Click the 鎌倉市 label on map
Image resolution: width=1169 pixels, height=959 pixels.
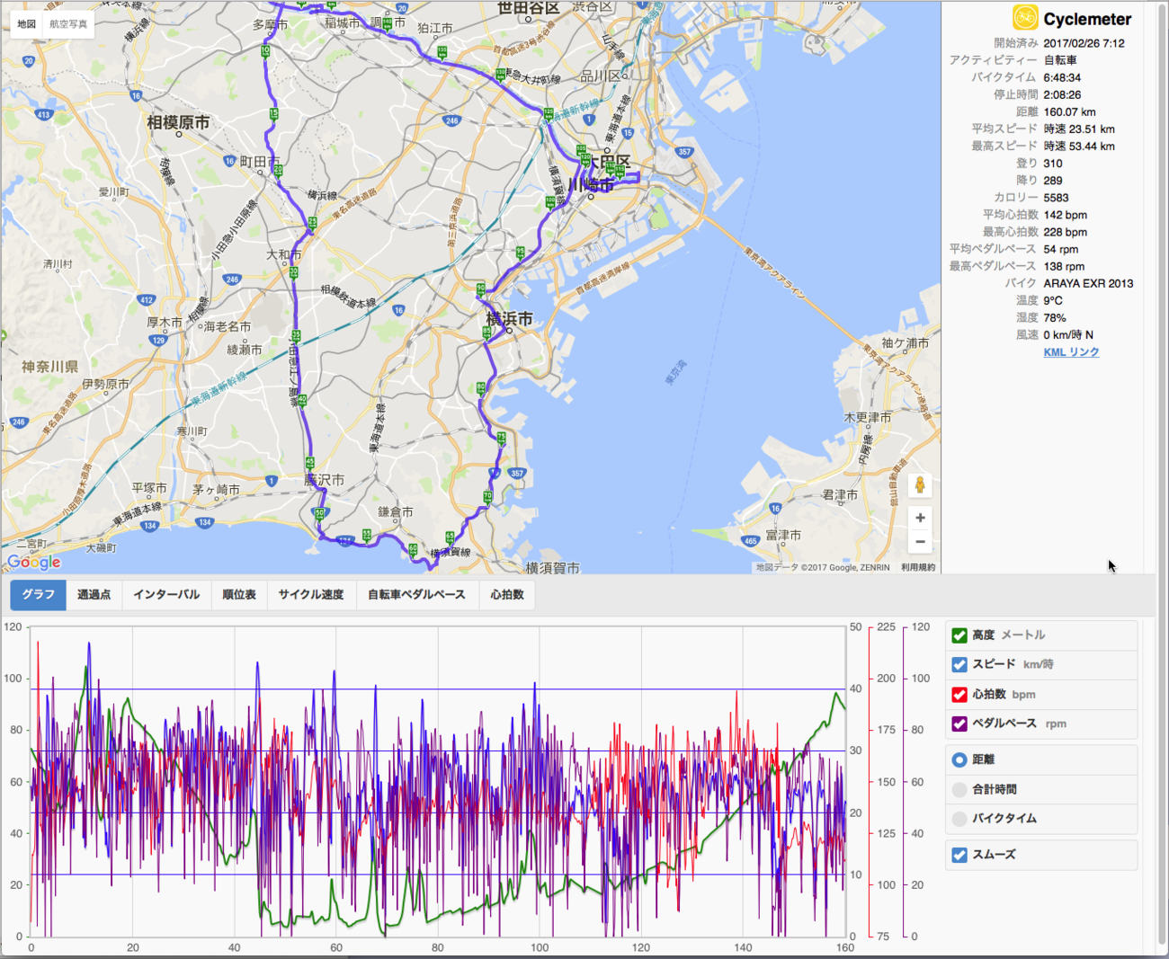point(396,511)
